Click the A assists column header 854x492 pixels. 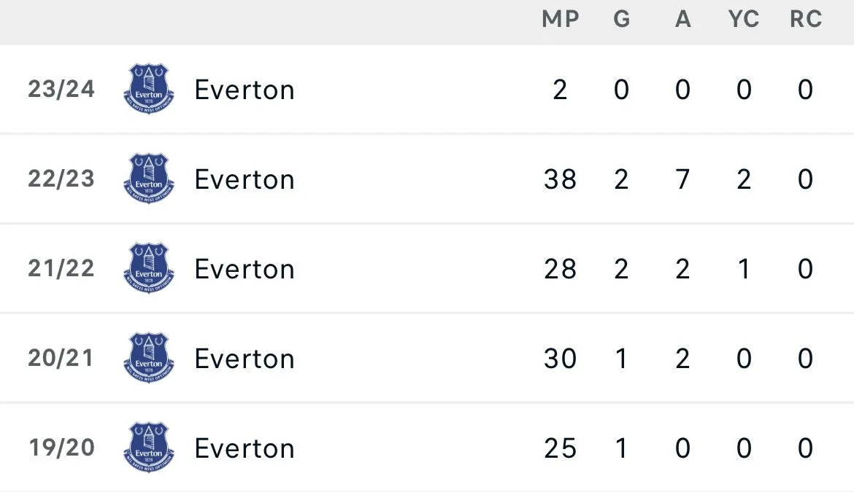(x=682, y=20)
